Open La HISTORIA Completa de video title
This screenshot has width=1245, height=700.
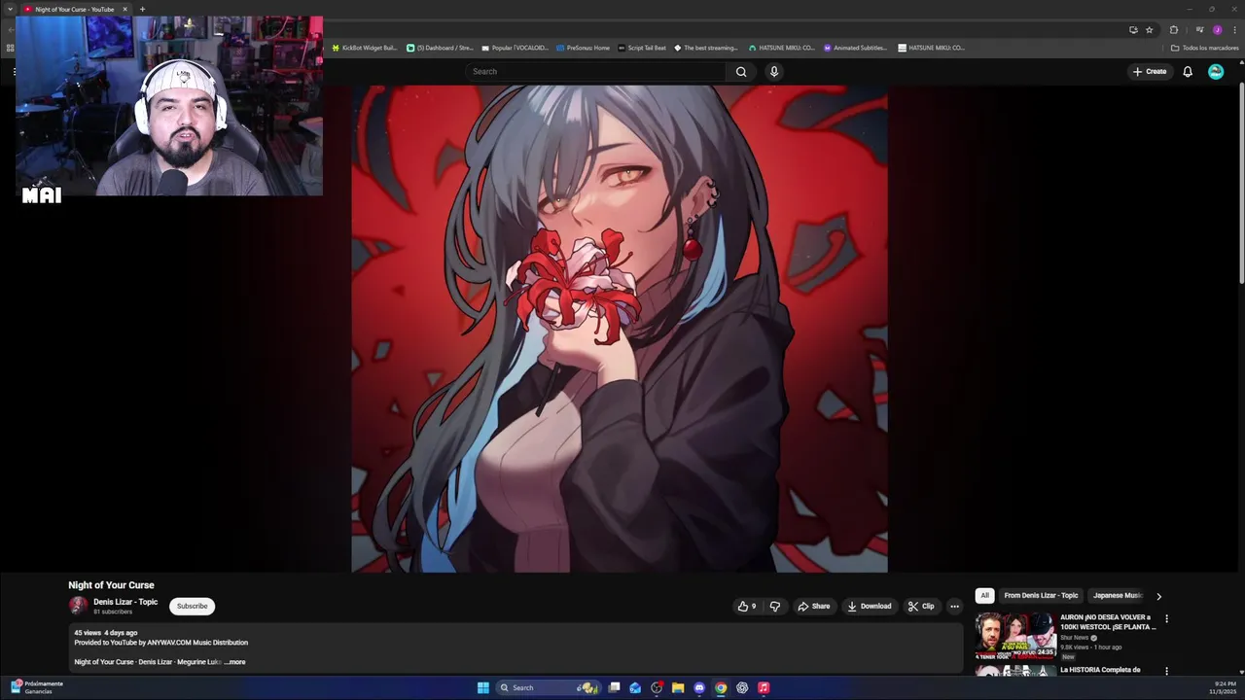pyautogui.click(x=1100, y=670)
